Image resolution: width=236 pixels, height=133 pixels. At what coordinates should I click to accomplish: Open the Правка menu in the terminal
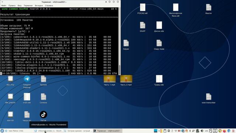click(12, 6)
